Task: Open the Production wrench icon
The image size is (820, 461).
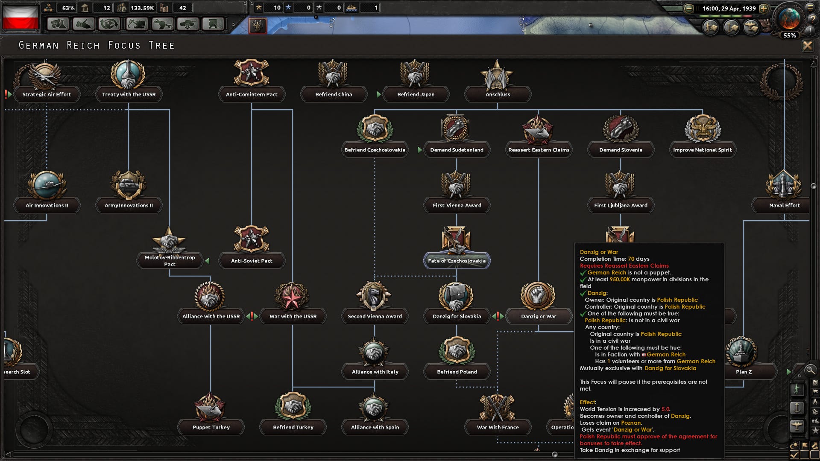Action: (162, 24)
